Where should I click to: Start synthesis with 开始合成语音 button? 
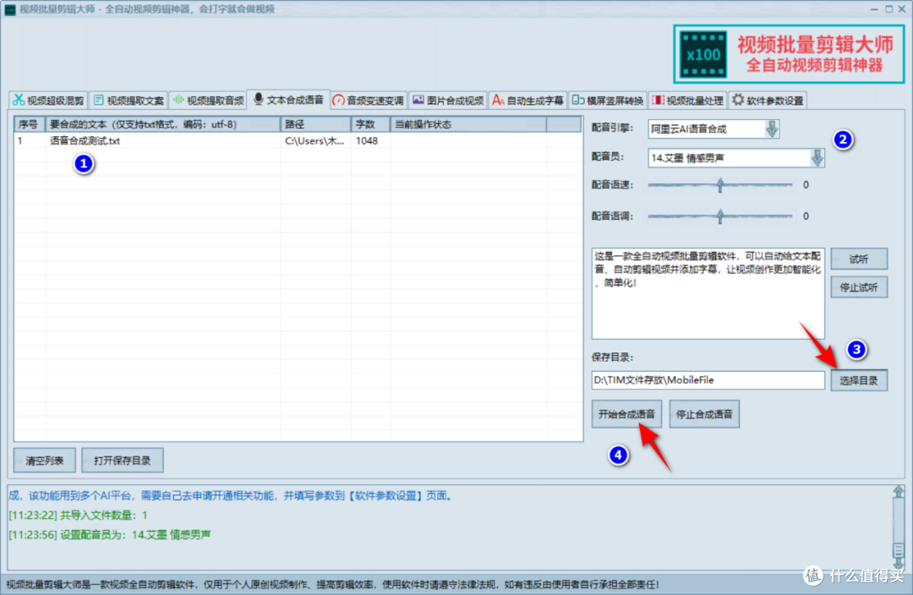pyautogui.click(x=626, y=414)
